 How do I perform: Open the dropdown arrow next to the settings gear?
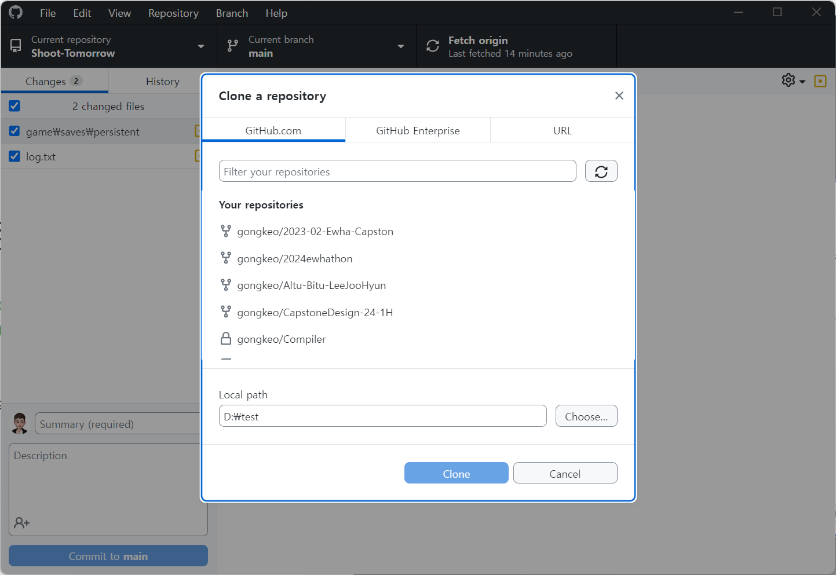coord(802,82)
